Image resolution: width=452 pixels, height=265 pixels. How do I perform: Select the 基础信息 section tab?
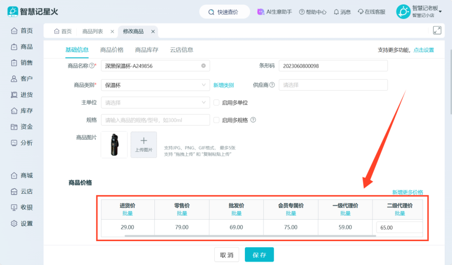(x=77, y=49)
